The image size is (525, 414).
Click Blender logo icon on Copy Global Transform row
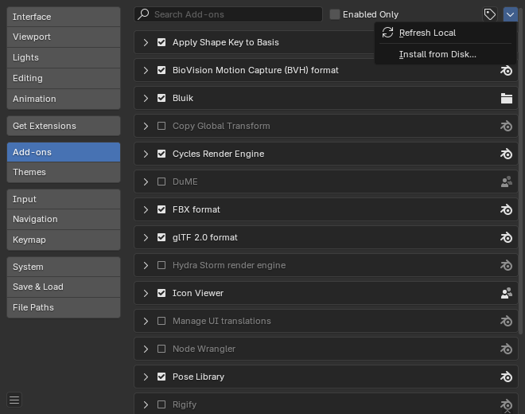pyautogui.click(x=506, y=126)
